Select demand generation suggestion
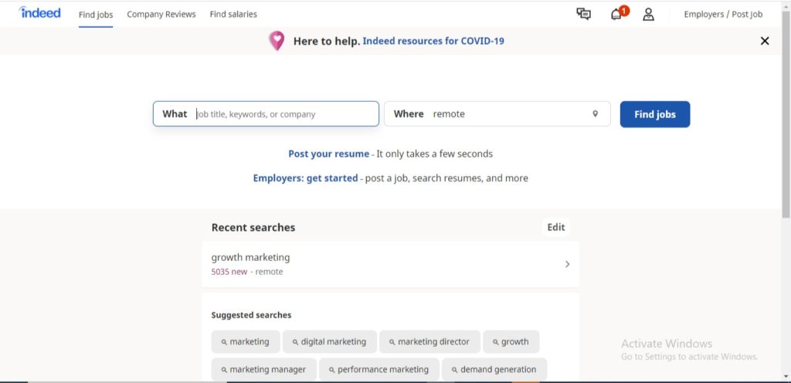This screenshot has width=791, height=383. pyautogui.click(x=494, y=369)
